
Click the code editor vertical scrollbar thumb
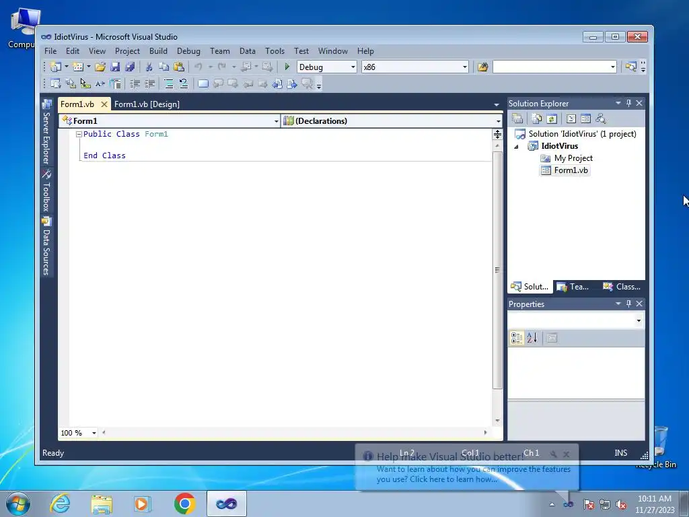pos(497,270)
